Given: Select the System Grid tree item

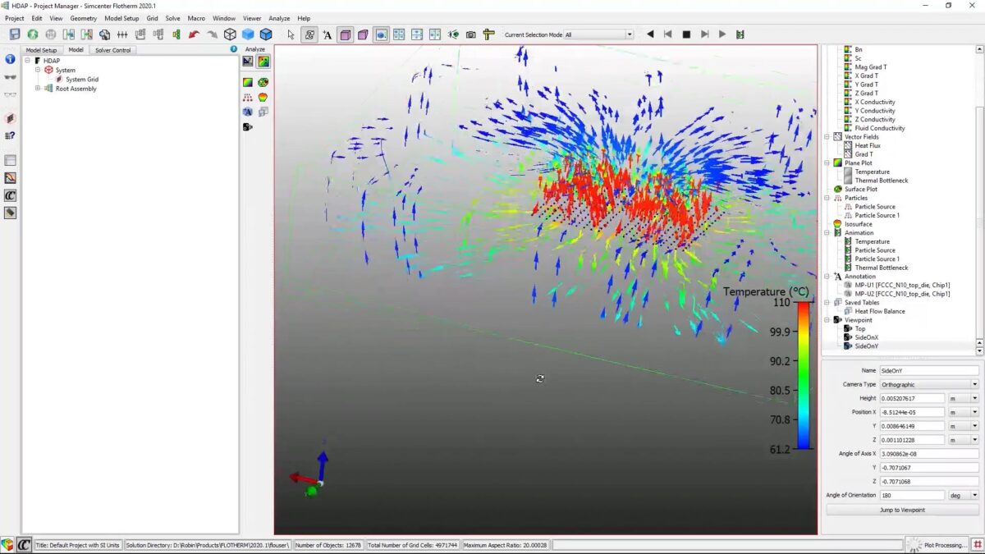Looking at the screenshot, I should (x=82, y=80).
